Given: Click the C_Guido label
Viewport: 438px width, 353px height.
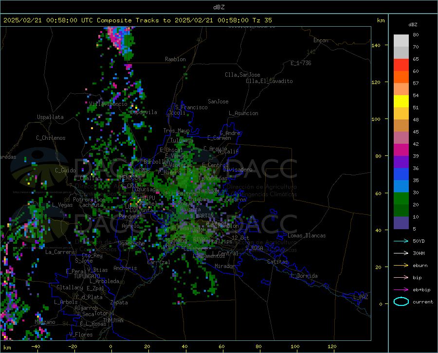Looking at the screenshot, I should [x=65, y=170].
